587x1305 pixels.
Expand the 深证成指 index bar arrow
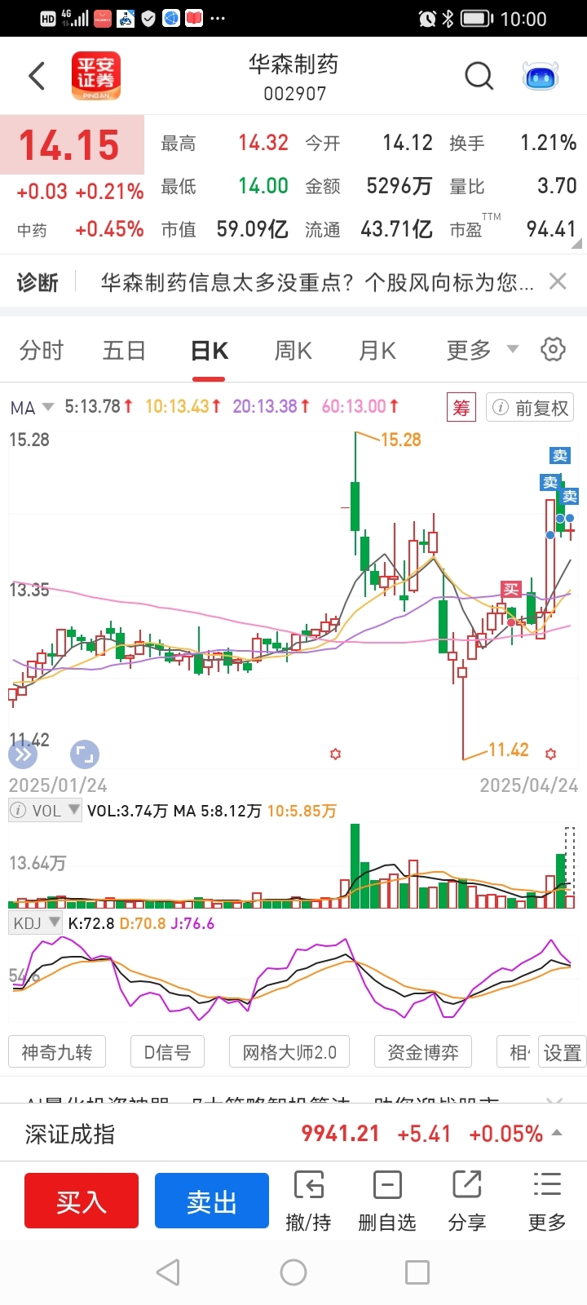(558, 1133)
